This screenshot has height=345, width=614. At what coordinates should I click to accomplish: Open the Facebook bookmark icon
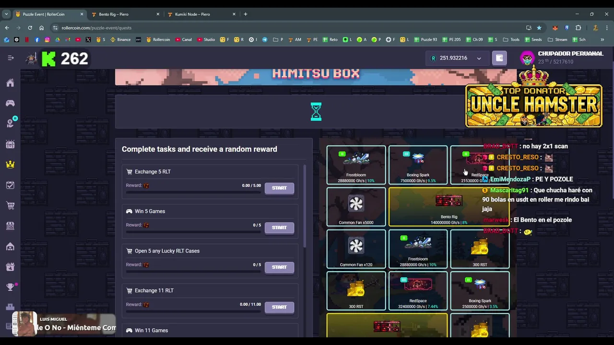[37, 40]
